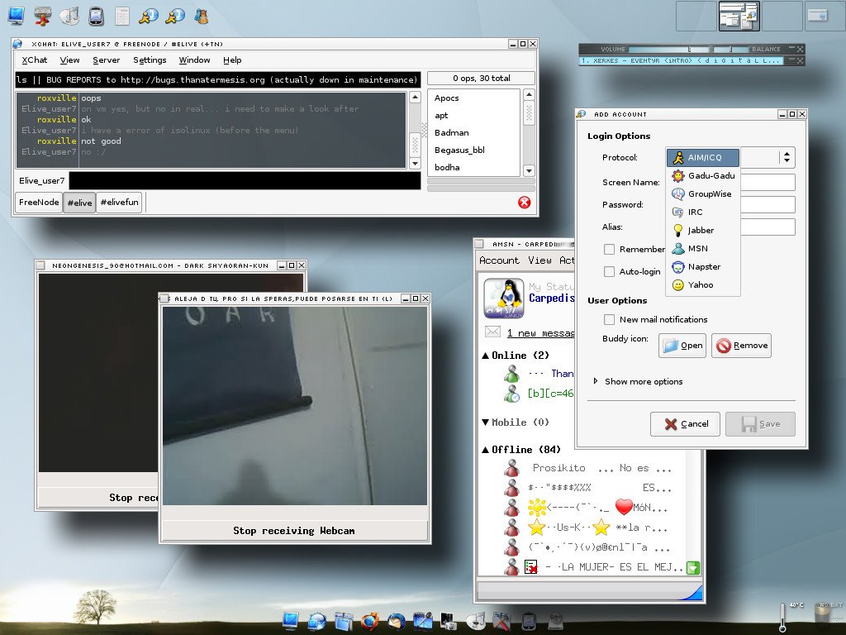Image resolution: width=846 pixels, height=635 pixels.
Task: Open the Protocol combo box arrows
Action: 787,158
